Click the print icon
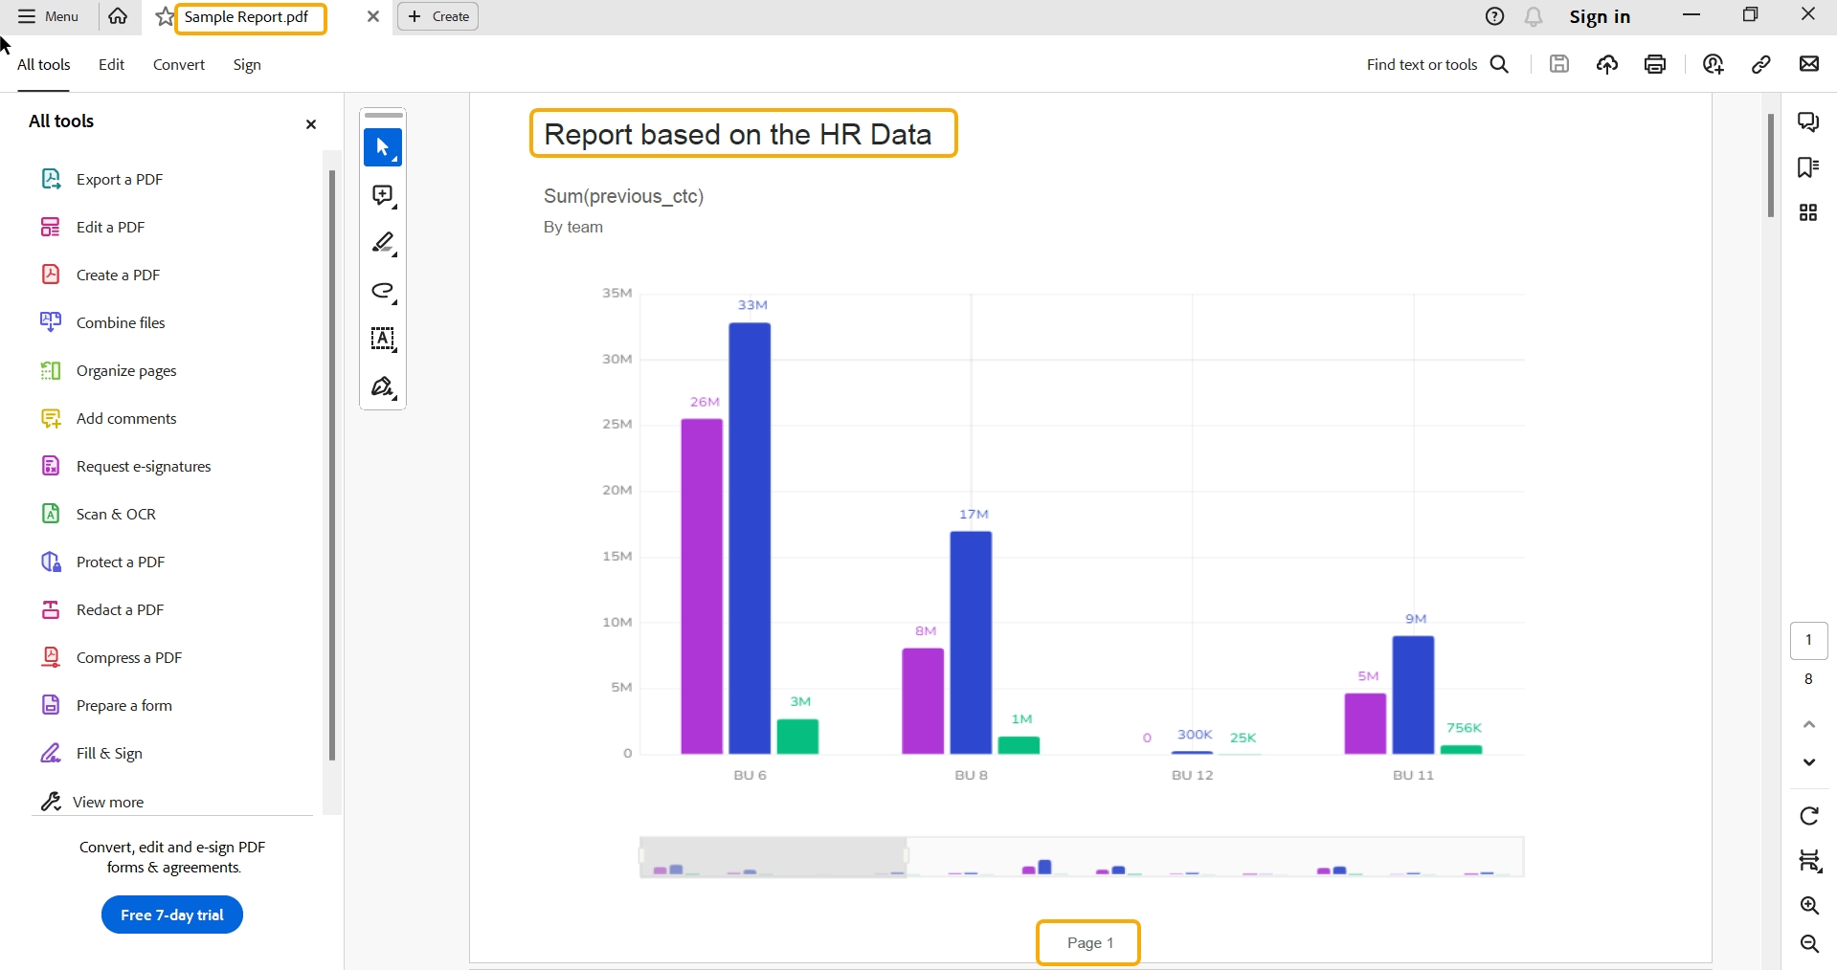Viewport: 1837px width, 970px height. click(1655, 64)
